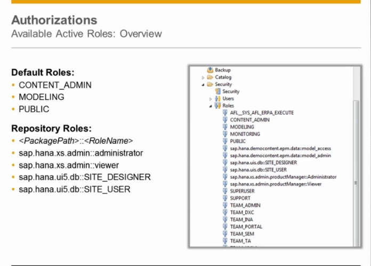This screenshot has height=266, width=371.
Task: Select the SUPPORT role name
Action: pyautogui.click(x=240, y=198)
